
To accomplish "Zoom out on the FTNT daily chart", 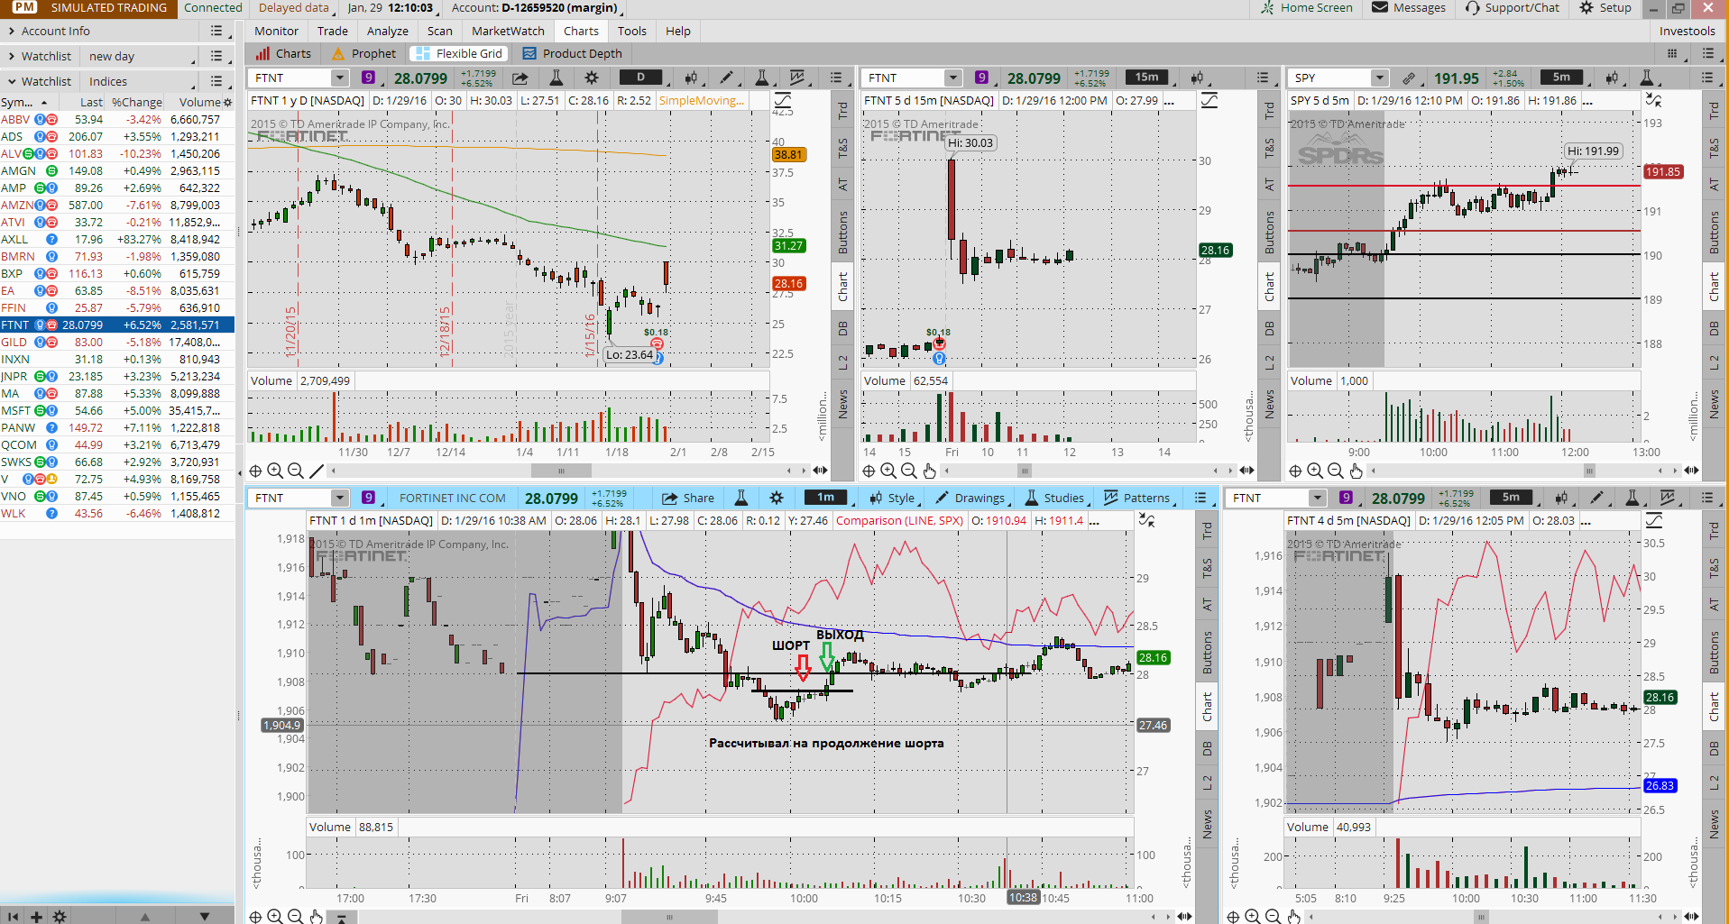I will (296, 471).
